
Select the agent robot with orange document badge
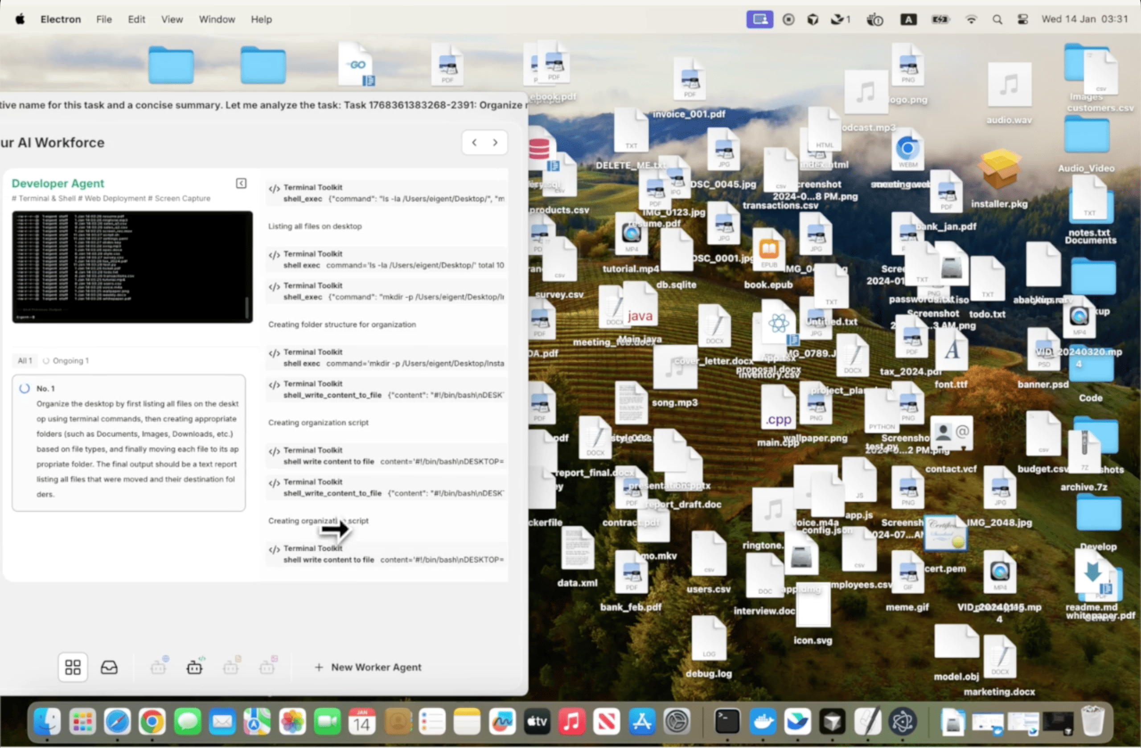(231, 666)
